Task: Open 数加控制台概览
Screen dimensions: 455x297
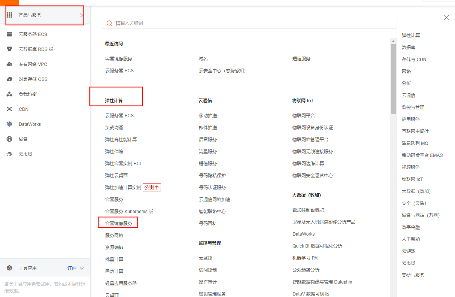Action: [308, 210]
